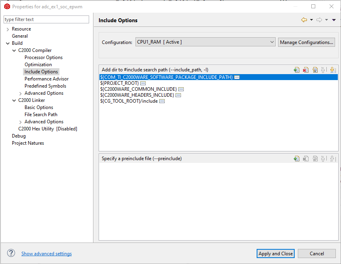Click Apply and Close button
This screenshot has width=341, height=264.
click(x=276, y=254)
